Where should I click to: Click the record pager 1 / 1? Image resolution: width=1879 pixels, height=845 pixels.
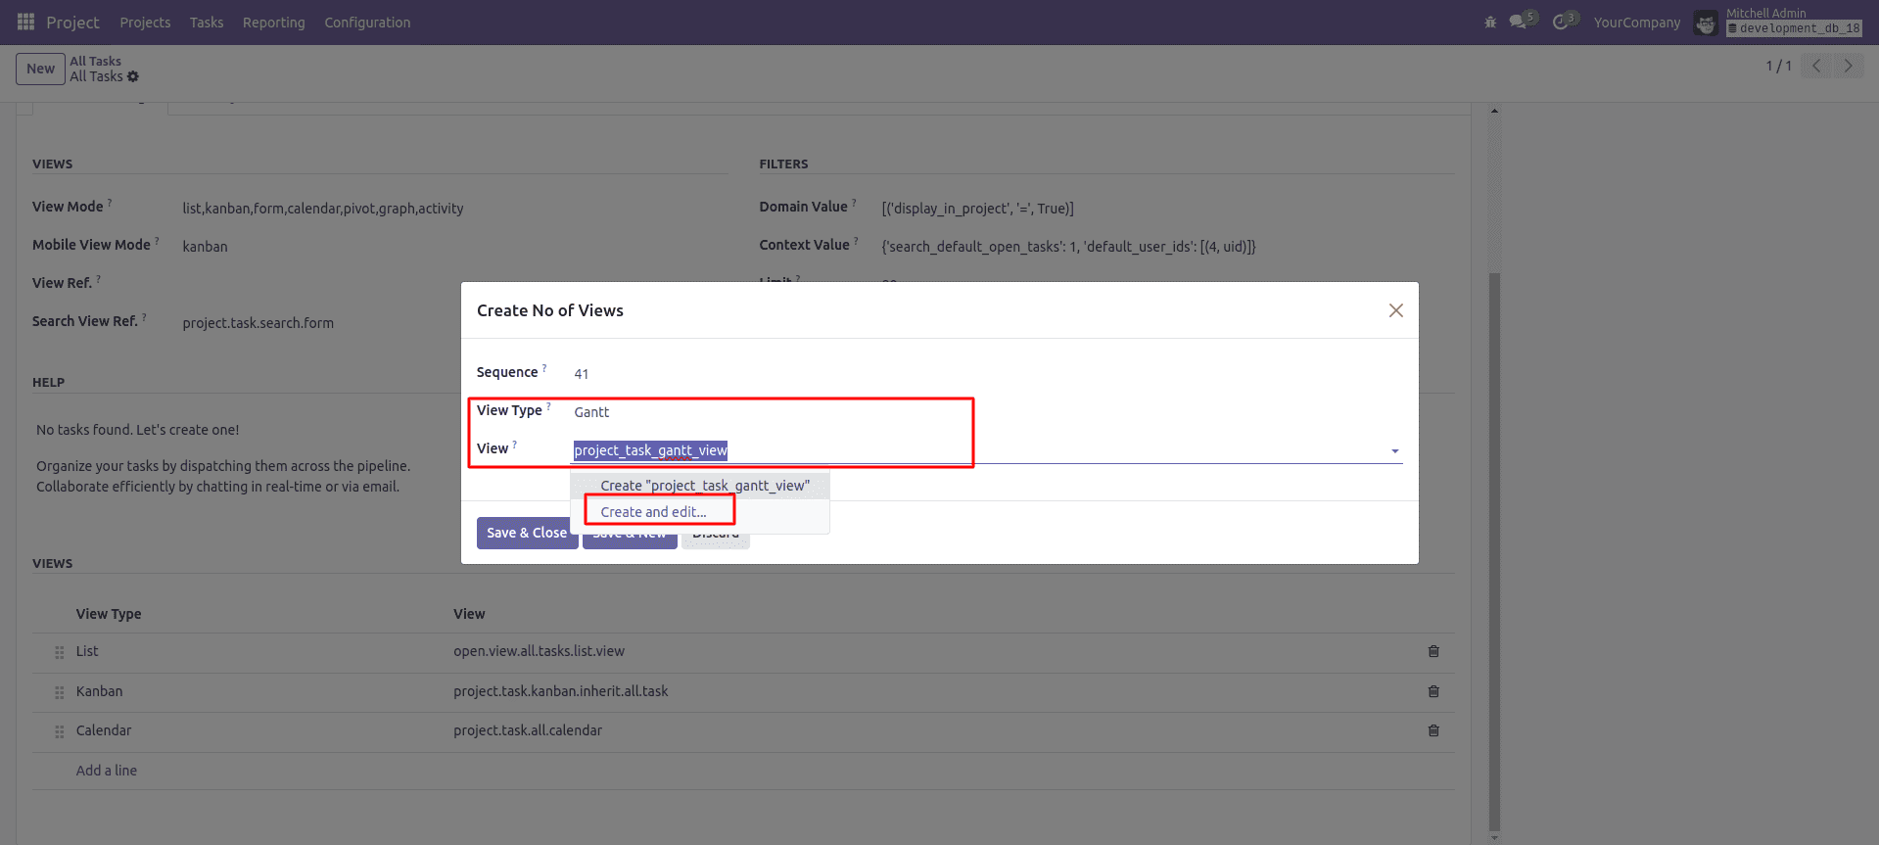1778,66
